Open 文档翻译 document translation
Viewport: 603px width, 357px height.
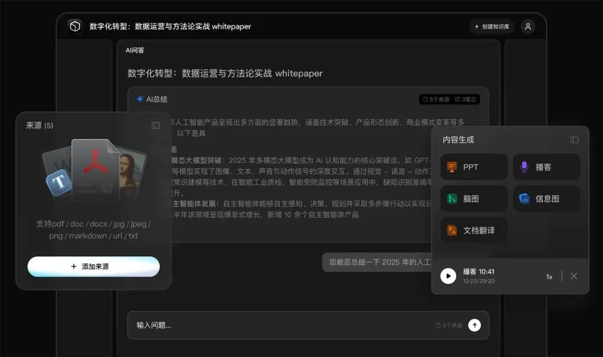point(474,230)
